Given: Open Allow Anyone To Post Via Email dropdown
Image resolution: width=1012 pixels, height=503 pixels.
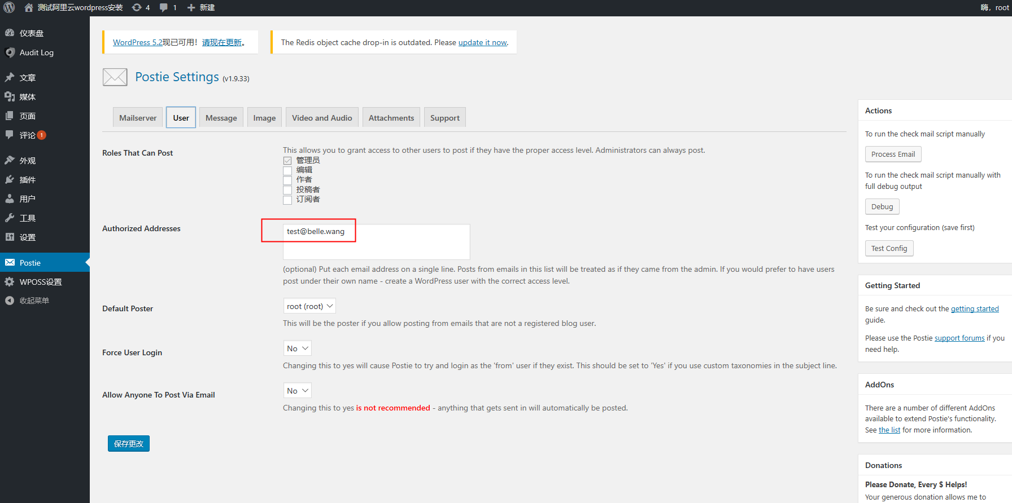Looking at the screenshot, I should 297,391.
